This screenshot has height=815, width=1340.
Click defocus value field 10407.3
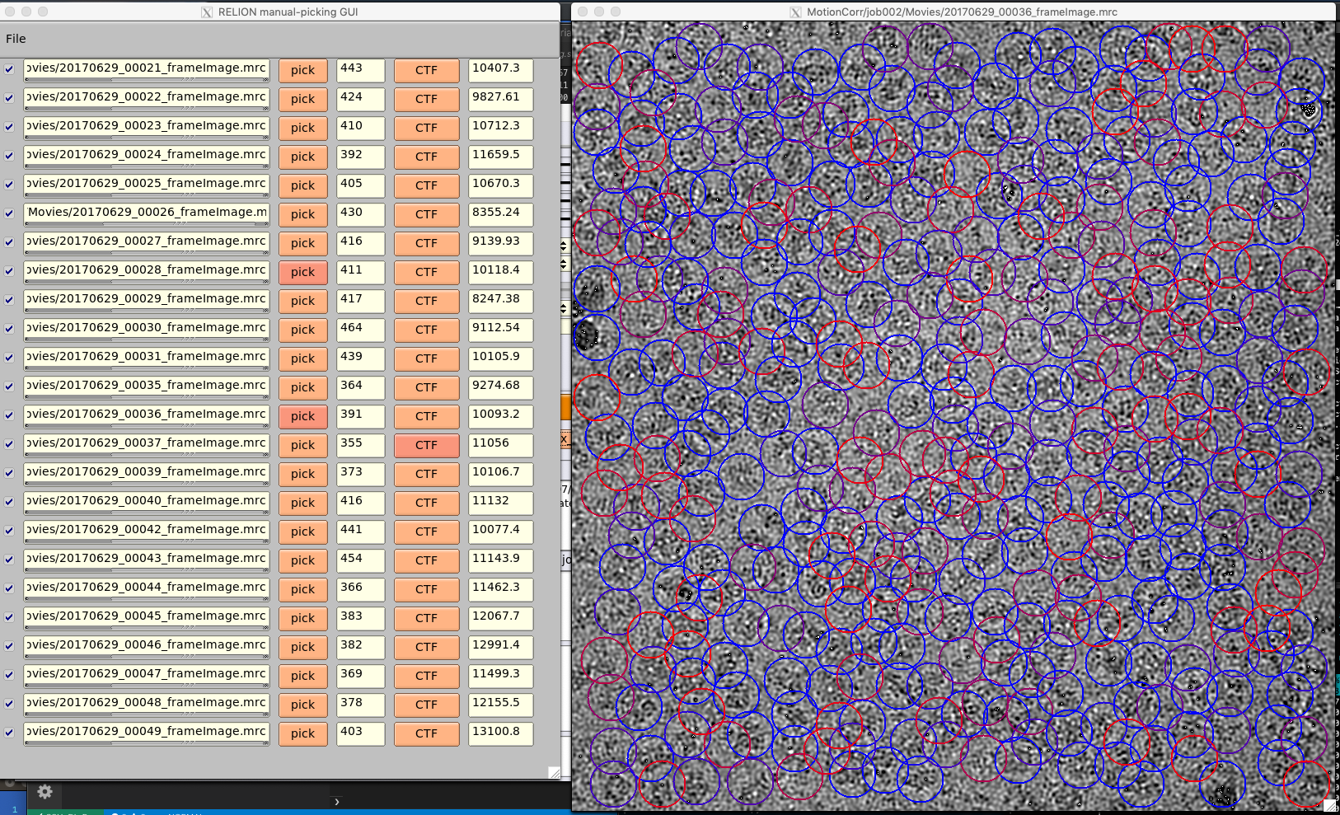[500, 70]
